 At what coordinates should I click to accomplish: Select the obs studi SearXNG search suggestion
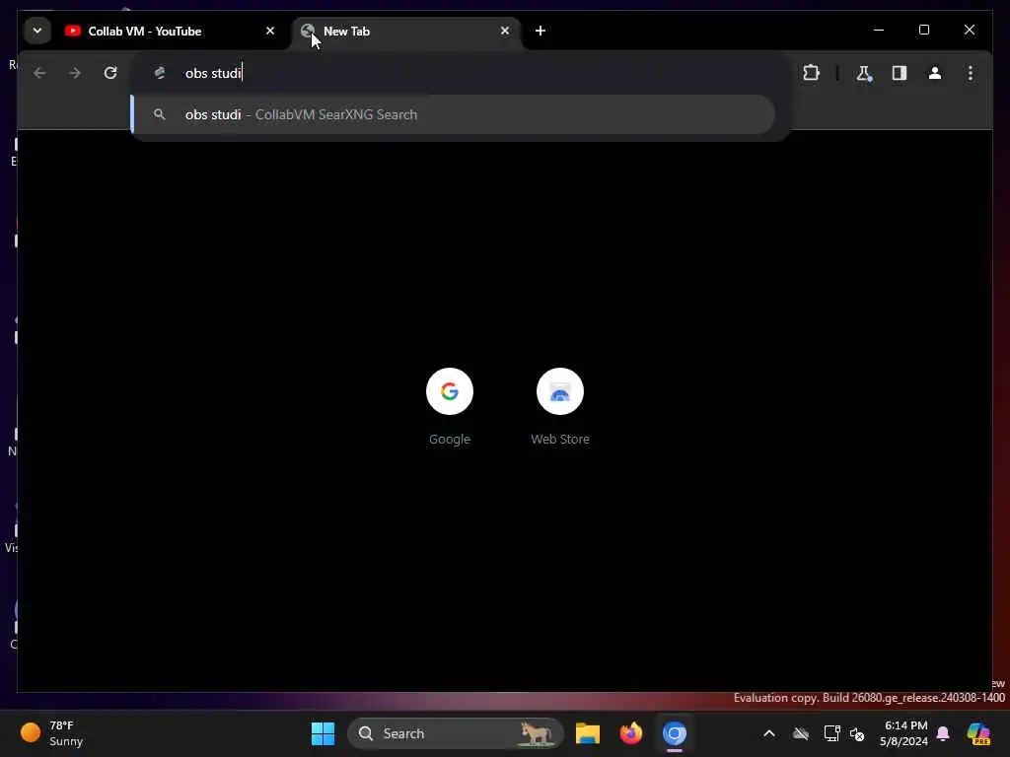(454, 114)
